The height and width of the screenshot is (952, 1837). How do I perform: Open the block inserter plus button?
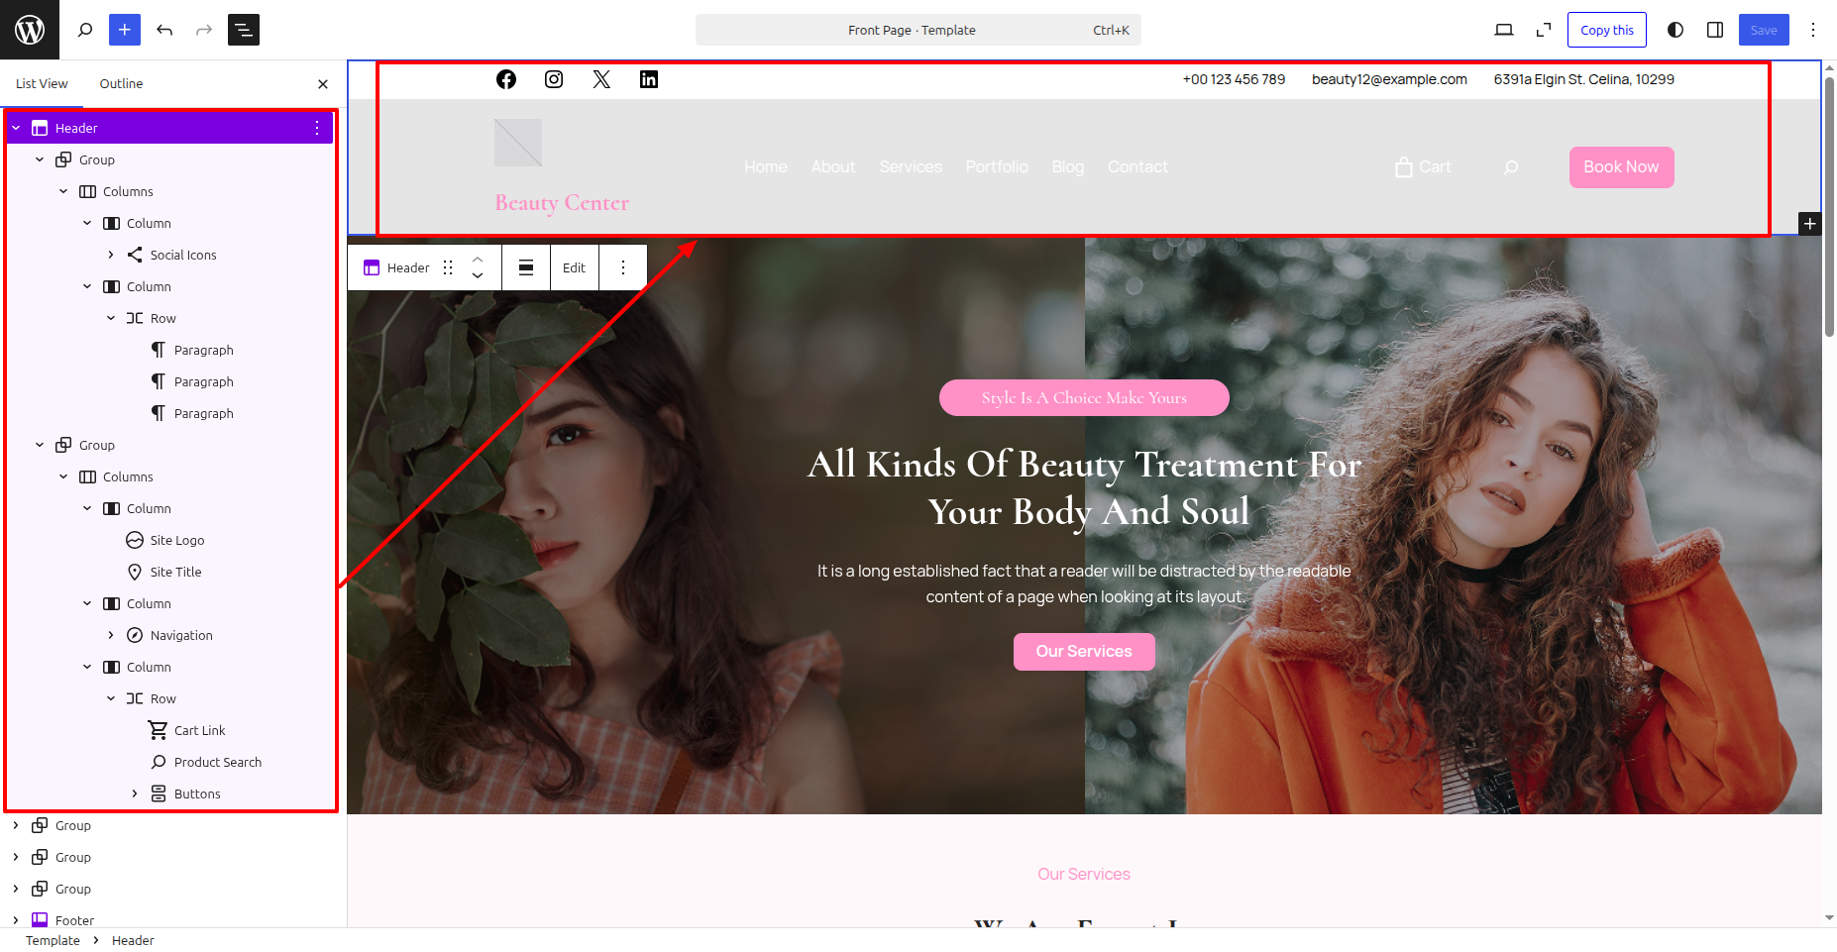[x=125, y=30]
